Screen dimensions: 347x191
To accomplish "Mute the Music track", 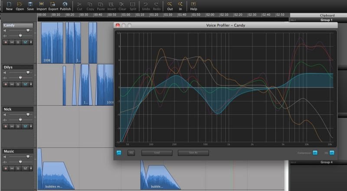I will pos(12,168).
